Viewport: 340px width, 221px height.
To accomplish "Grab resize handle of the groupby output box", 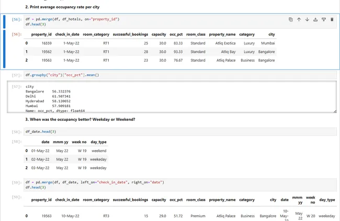I will pyautogui.click(x=335, y=111).
